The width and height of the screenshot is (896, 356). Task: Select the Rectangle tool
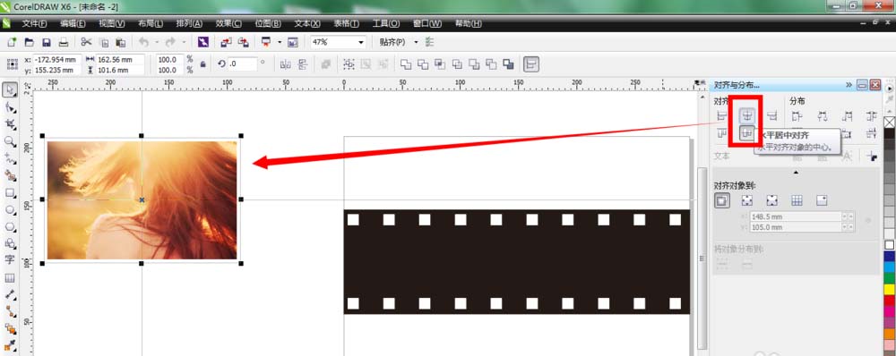point(10,192)
